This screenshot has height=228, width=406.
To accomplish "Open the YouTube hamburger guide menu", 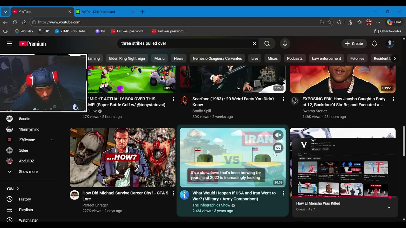I will 10,44.
